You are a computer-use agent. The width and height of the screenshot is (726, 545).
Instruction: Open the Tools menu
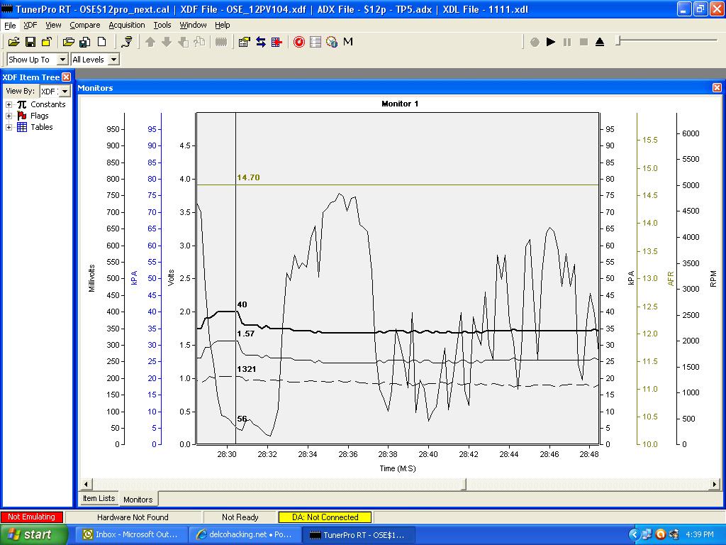point(162,25)
